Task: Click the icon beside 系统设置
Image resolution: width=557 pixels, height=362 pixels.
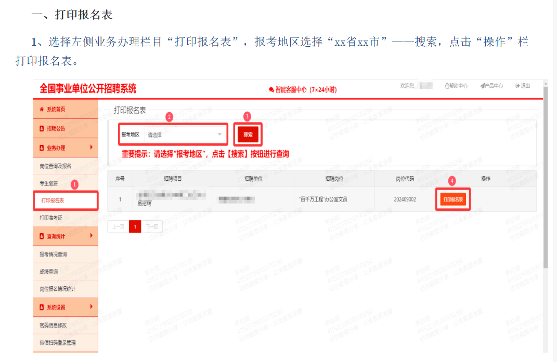Action: click(x=42, y=307)
